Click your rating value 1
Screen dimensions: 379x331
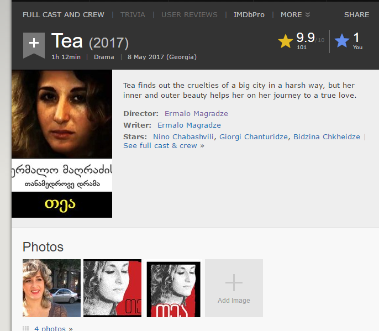tap(356, 38)
